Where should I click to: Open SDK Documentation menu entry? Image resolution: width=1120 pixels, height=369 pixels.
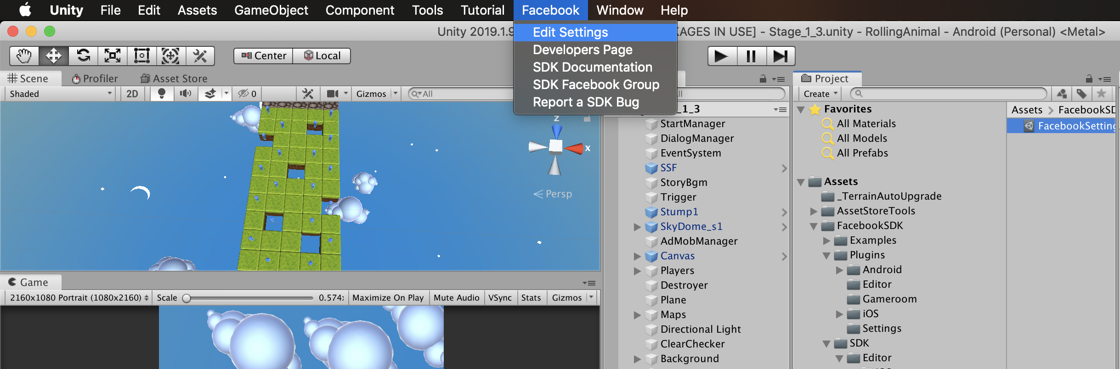pos(595,67)
